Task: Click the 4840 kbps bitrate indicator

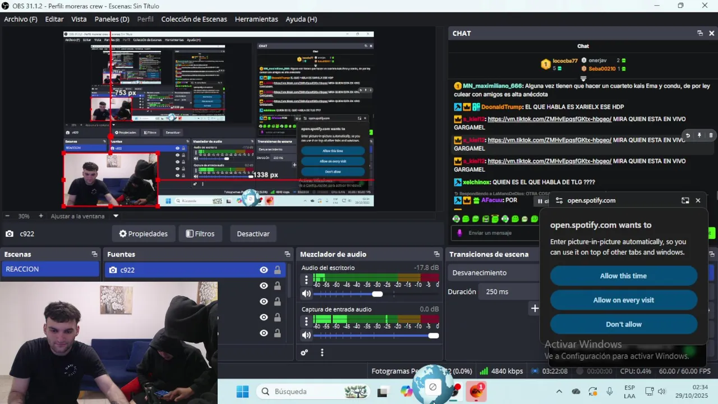Action: 501,371
